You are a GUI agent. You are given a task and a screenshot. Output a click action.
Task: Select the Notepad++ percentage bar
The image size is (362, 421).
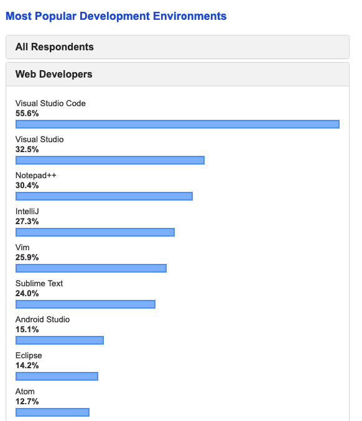(x=104, y=196)
